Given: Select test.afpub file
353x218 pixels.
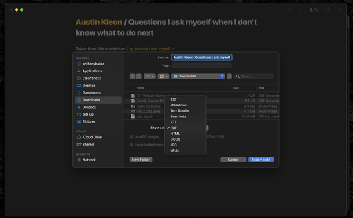Looking at the screenshot, I should [202, 117].
